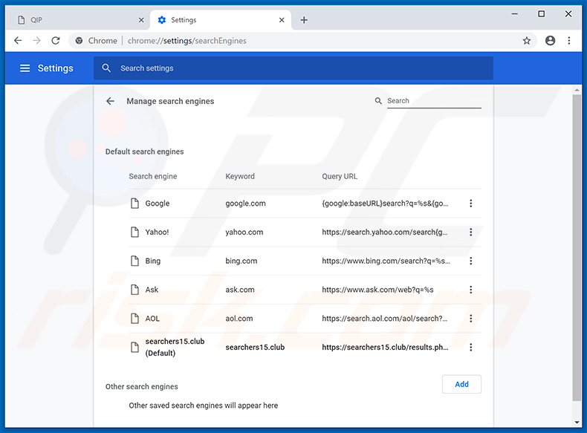Viewport: 587px width, 433px height.
Task: Maximize the Chrome window
Action: coord(542,14)
